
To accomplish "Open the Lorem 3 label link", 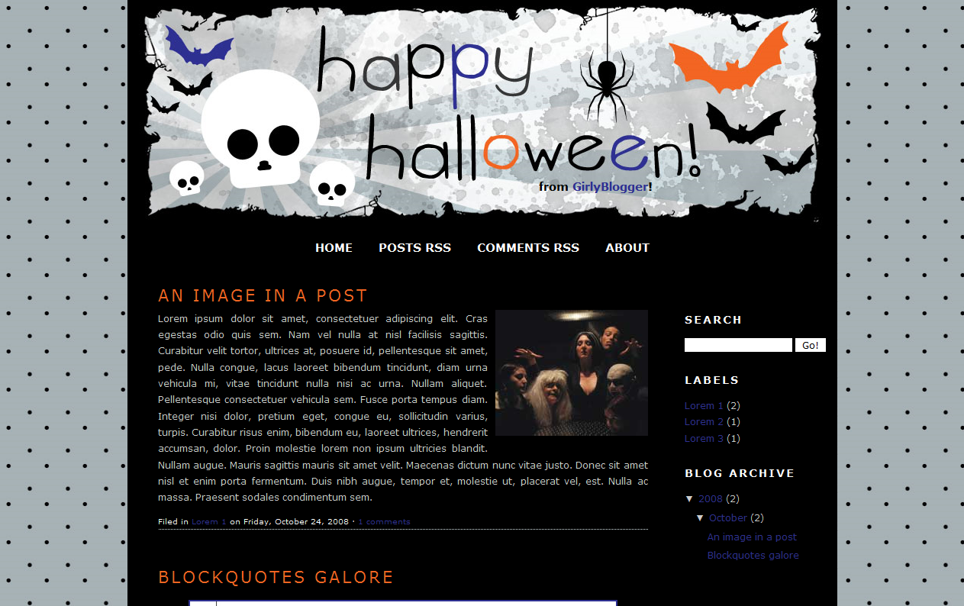I will (x=704, y=439).
